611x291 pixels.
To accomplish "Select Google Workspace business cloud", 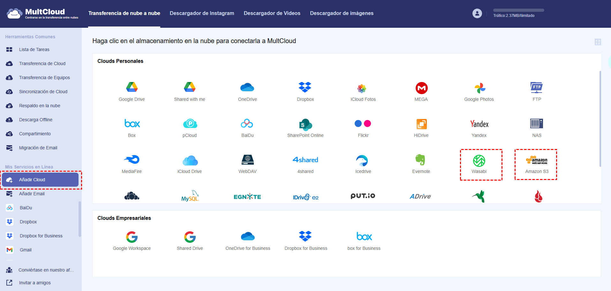I will (132, 241).
